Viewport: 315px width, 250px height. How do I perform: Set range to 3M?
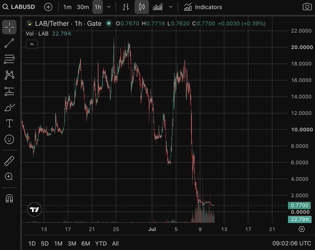coord(72,244)
